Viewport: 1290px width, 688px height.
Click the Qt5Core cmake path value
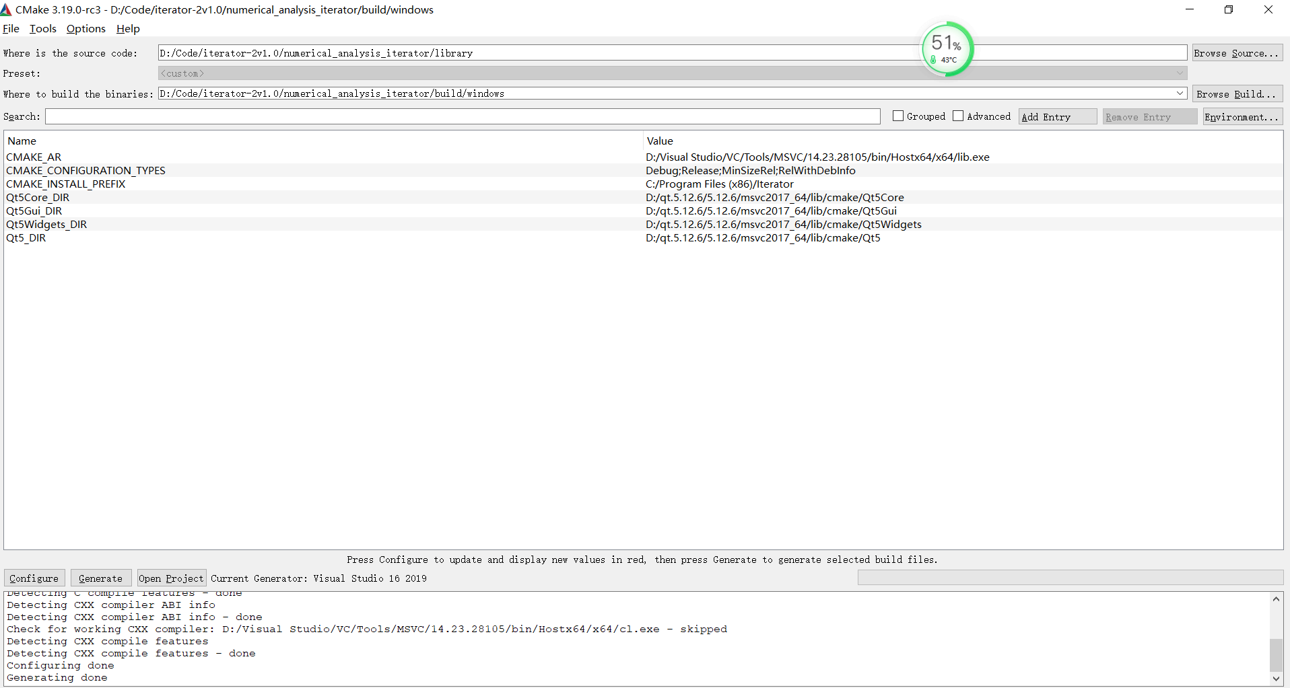pyautogui.click(x=774, y=197)
